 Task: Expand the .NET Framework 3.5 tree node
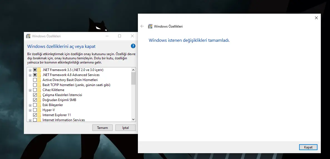pos(30,70)
